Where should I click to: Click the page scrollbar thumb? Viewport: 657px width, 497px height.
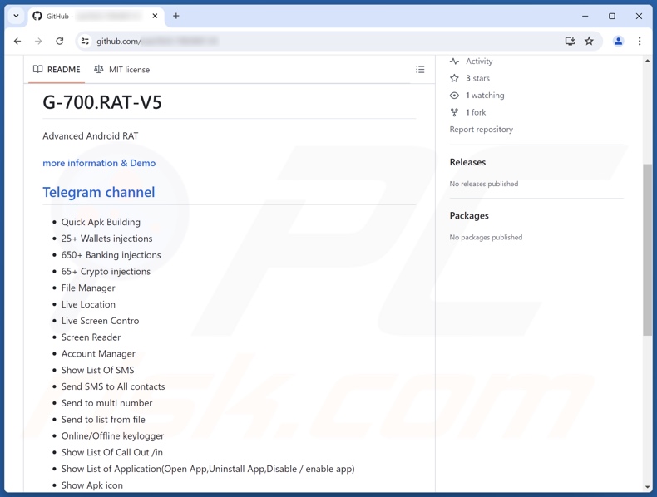[x=647, y=249]
